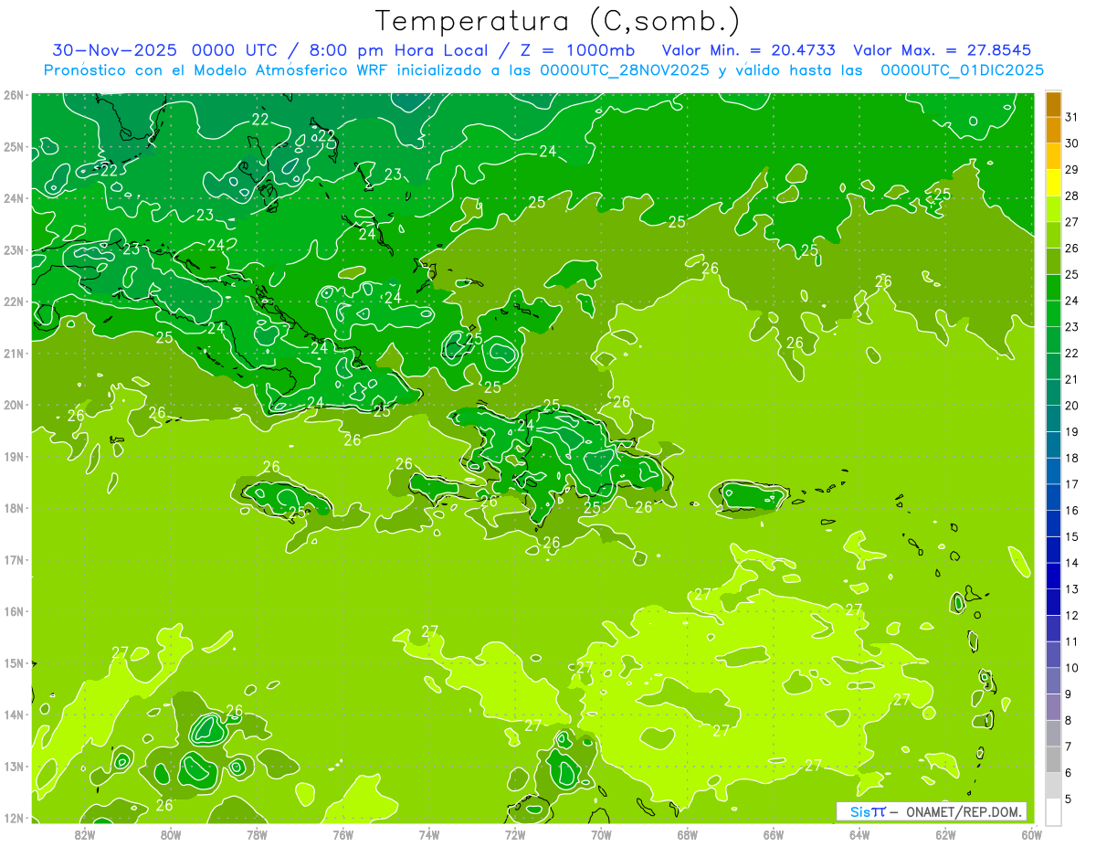Select the white colorbar swatch below 5
Viewport: 1096px width, 847px height.
point(1053,811)
